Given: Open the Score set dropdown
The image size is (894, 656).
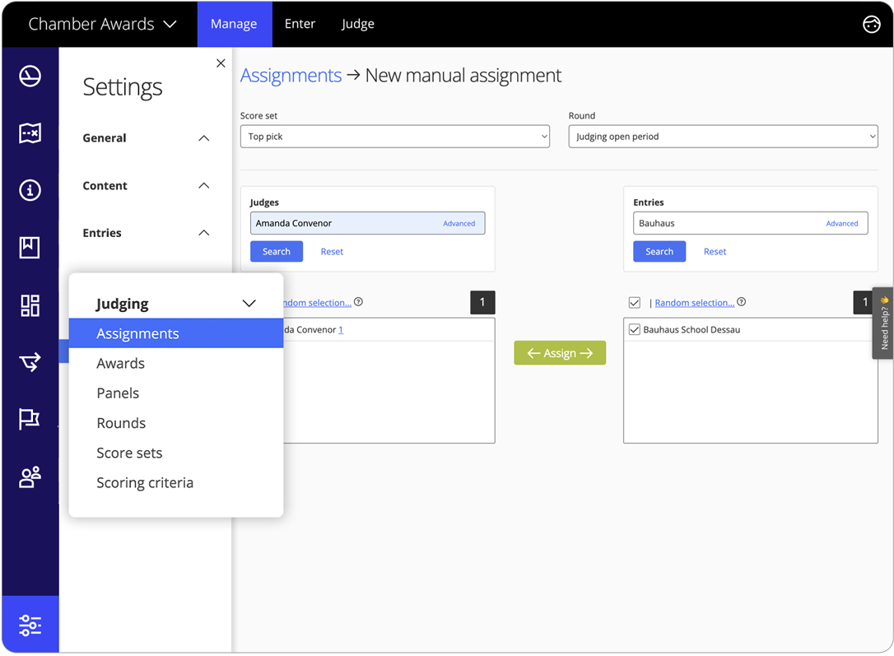Looking at the screenshot, I should pyautogui.click(x=395, y=136).
